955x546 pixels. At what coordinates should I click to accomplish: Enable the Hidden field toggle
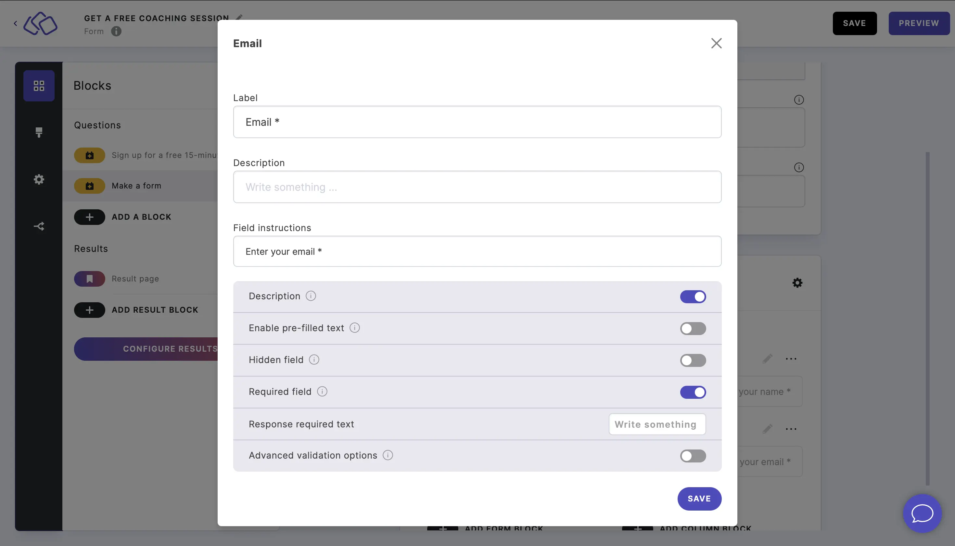coord(693,360)
